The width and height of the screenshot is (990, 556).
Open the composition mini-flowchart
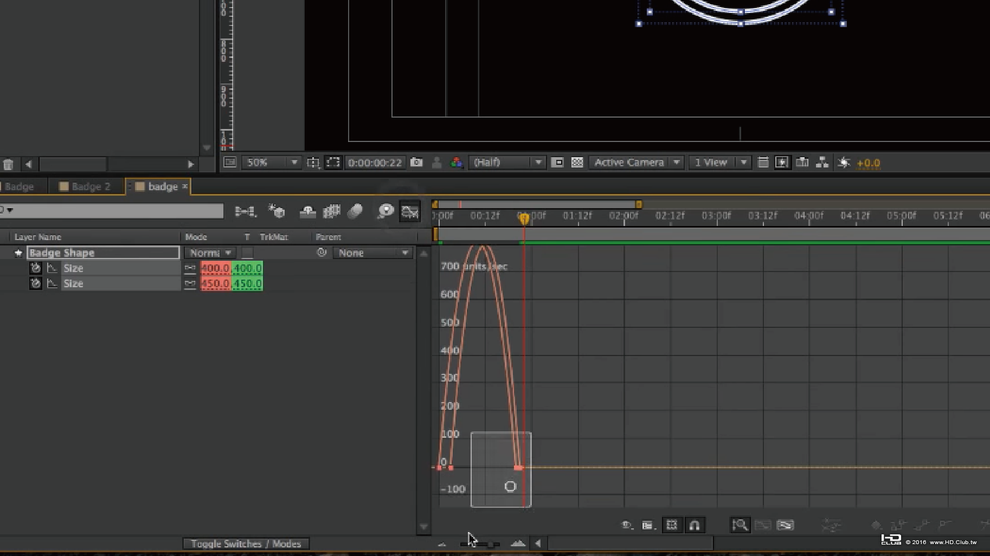(245, 211)
